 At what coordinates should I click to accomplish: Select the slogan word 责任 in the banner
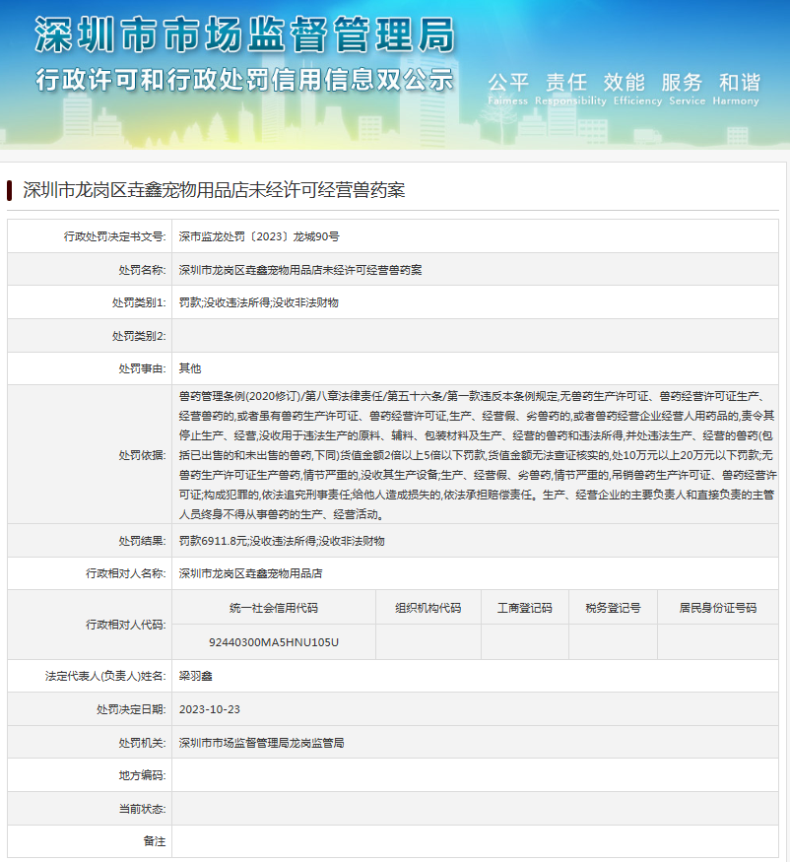click(x=566, y=83)
